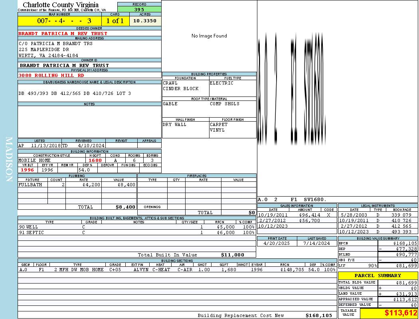Image resolution: width=419 pixels, height=319 pixels.
Task: Click construction style MOBILE HOME
Action: (34, 160)
